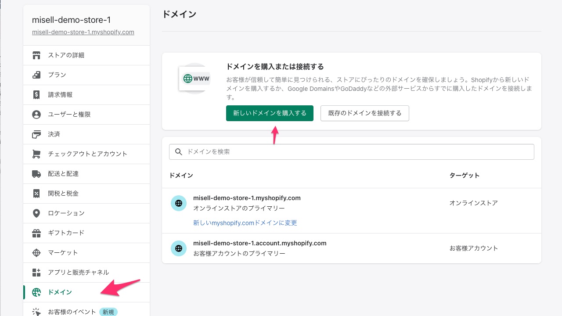Click 既存のドメインを接続する button
The width and height of the screenshot is (562, 316).
[x=365, y=113]
